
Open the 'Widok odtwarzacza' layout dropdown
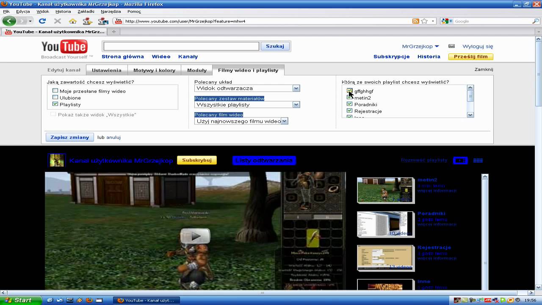247,88
